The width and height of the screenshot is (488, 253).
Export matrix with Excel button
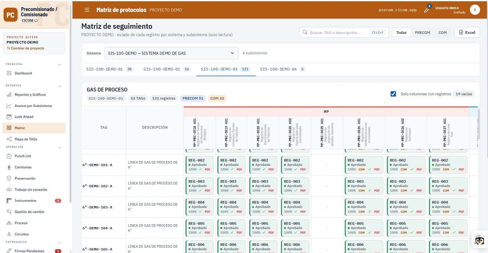[x=467, y=33]
